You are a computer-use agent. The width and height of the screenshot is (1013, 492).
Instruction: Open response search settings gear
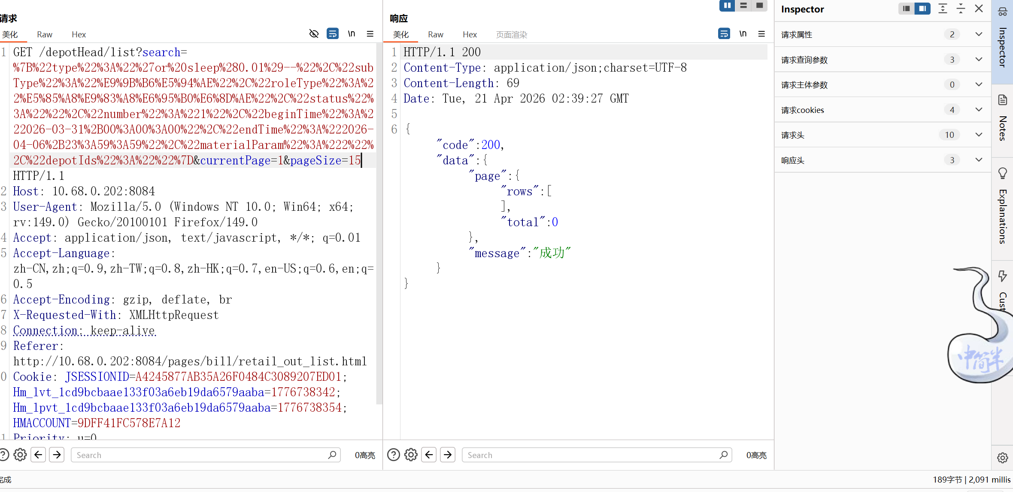point(411,455)
